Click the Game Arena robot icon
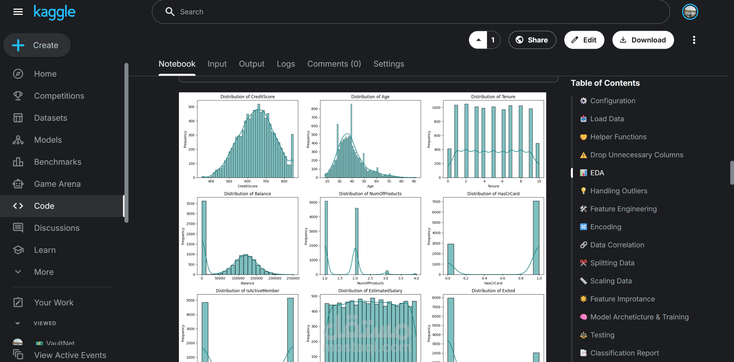This screenshot has width=734, height=362. tap(18, 184)
